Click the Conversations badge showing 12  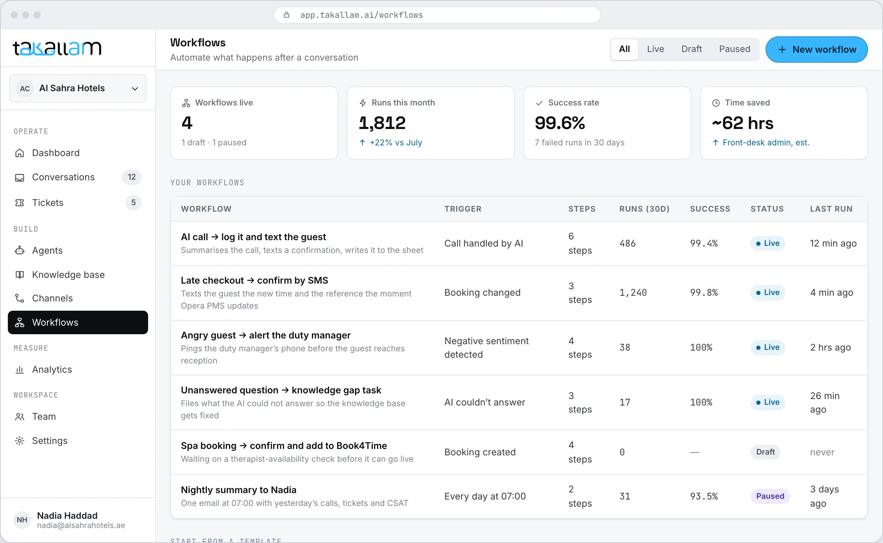click(x=132, y=177)
